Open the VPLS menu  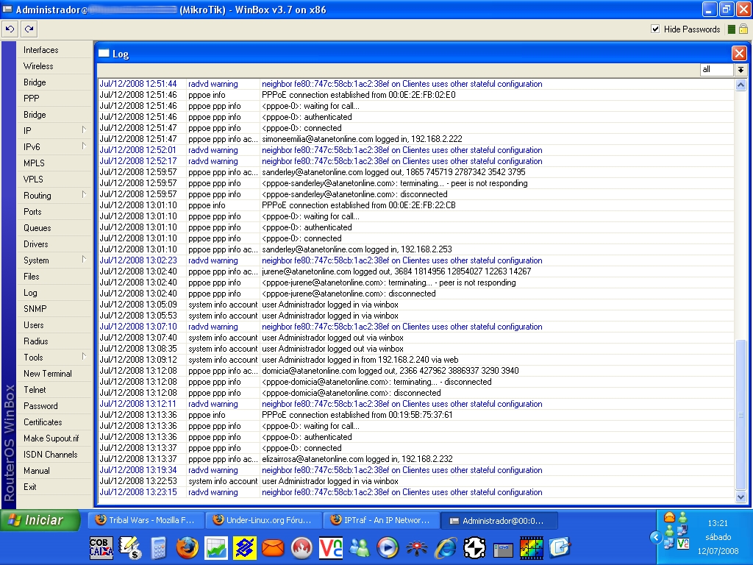point(33,180)
